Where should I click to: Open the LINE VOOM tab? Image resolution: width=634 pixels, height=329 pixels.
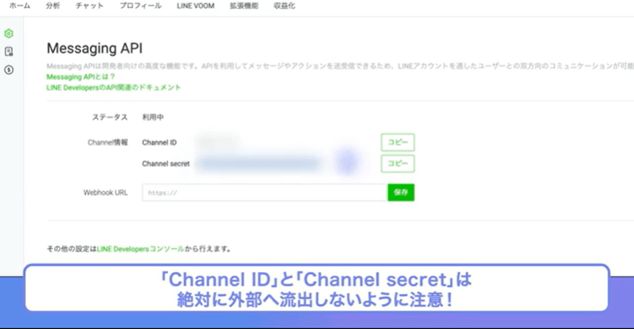point(196,6)
